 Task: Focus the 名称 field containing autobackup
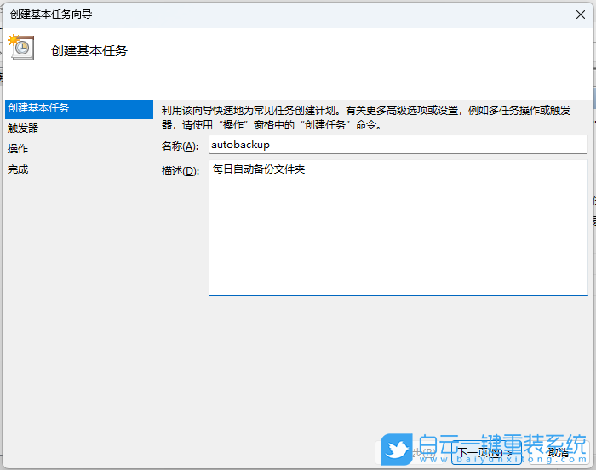pyautogui.click(x=398, y=145)
